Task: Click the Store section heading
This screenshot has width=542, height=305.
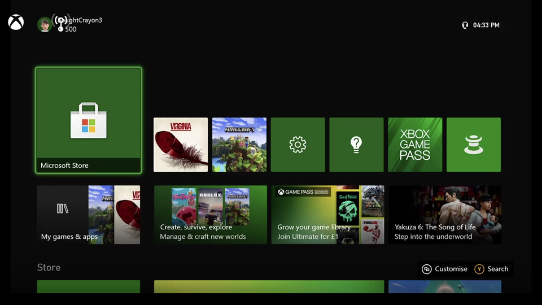Action: (x=49, y=267)
